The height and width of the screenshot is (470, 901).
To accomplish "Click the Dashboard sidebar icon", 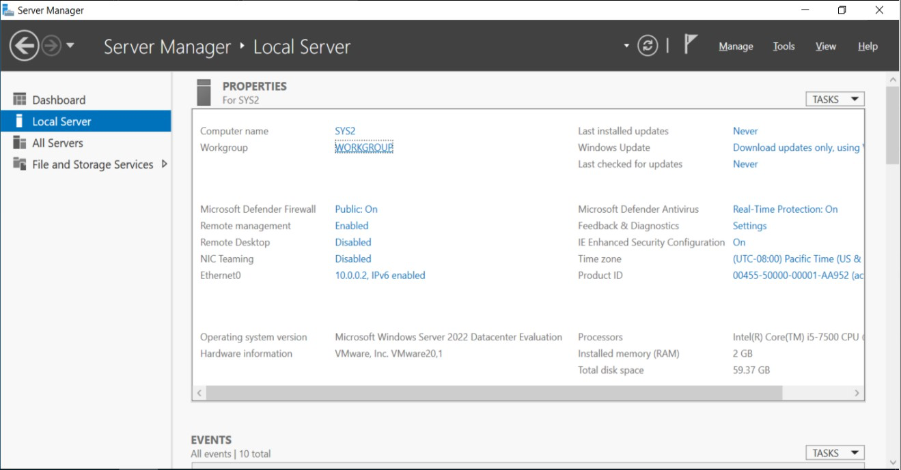I will 20,100.
